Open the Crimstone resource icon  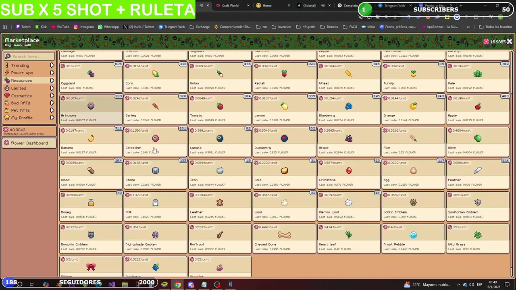(x=349, y=170)
